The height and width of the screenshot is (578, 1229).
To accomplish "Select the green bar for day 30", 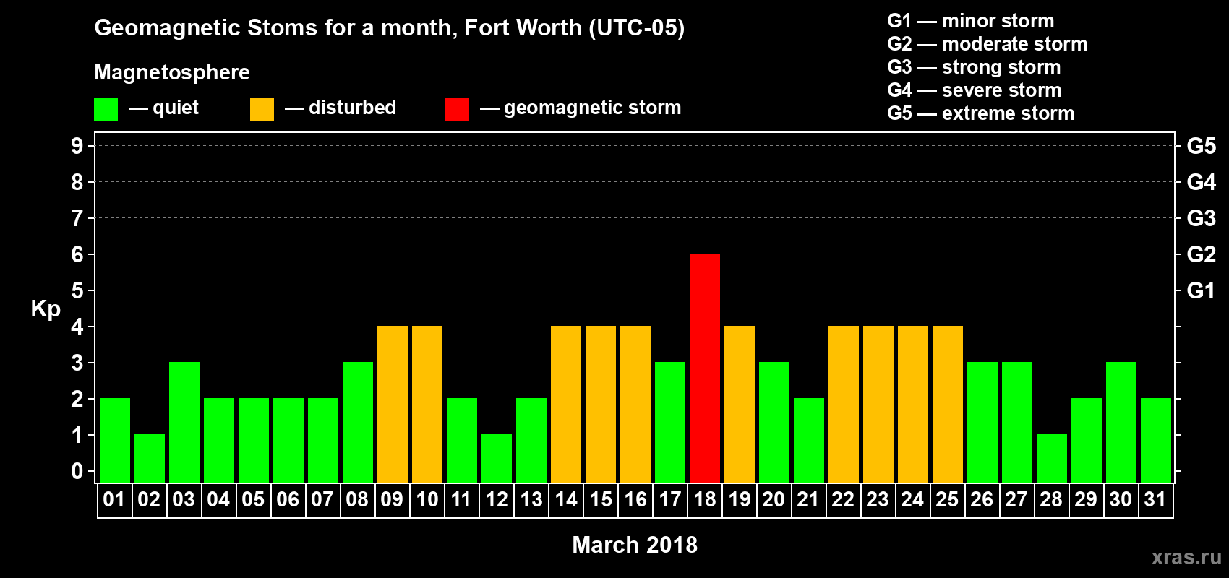I will pyautogui.click(x=1121, y=422).
